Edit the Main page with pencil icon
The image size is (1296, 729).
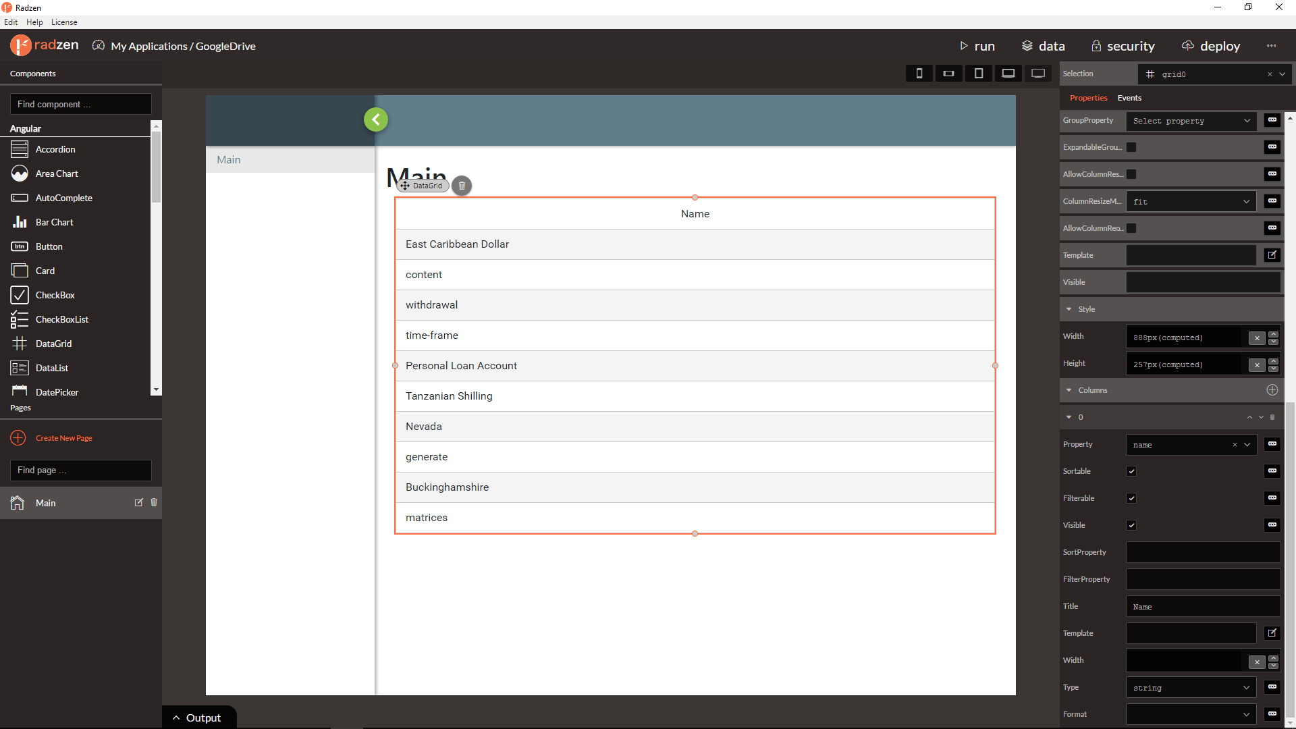click(139, 502)
